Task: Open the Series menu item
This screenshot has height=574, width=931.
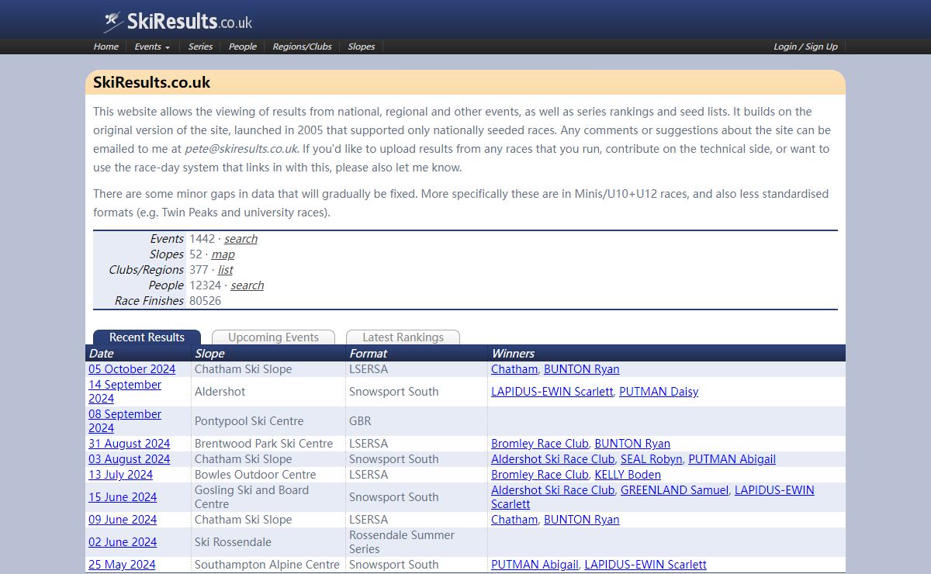Action: (200, 47)
